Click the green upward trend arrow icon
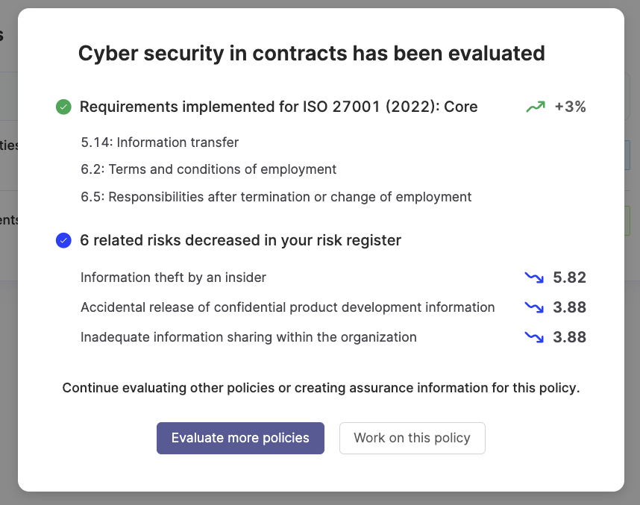Image resolution: width=640 pixels, height=505 pixels. tap(536, 107)
